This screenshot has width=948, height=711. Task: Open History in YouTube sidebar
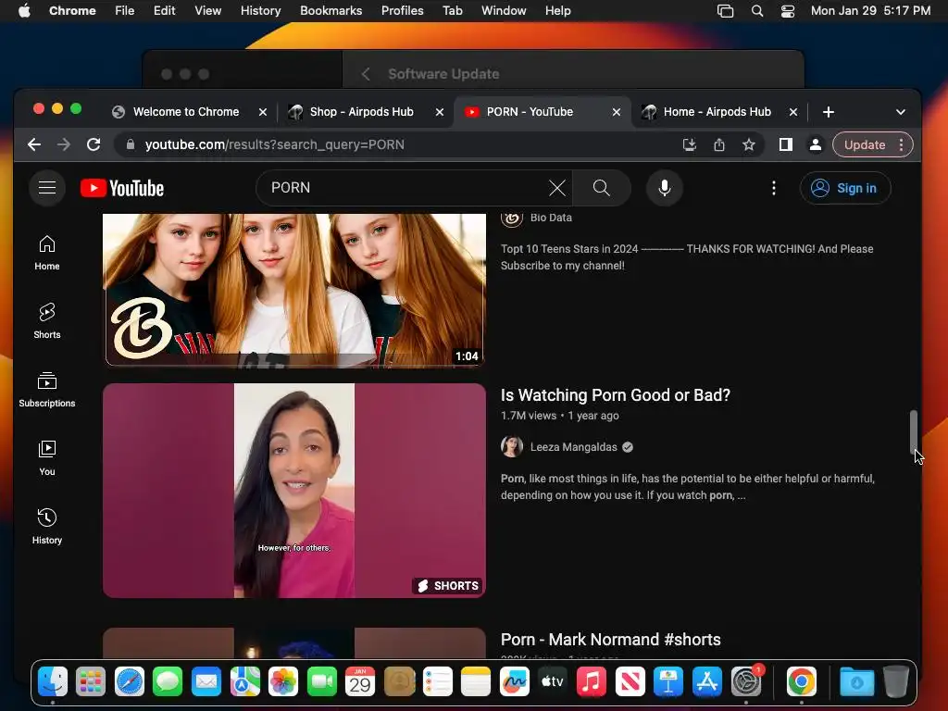(47, 527)
